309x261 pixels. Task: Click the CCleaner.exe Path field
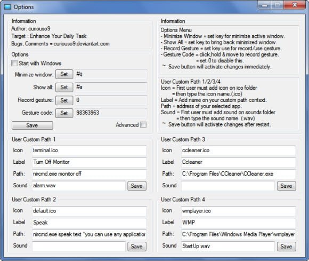point(239,174)
